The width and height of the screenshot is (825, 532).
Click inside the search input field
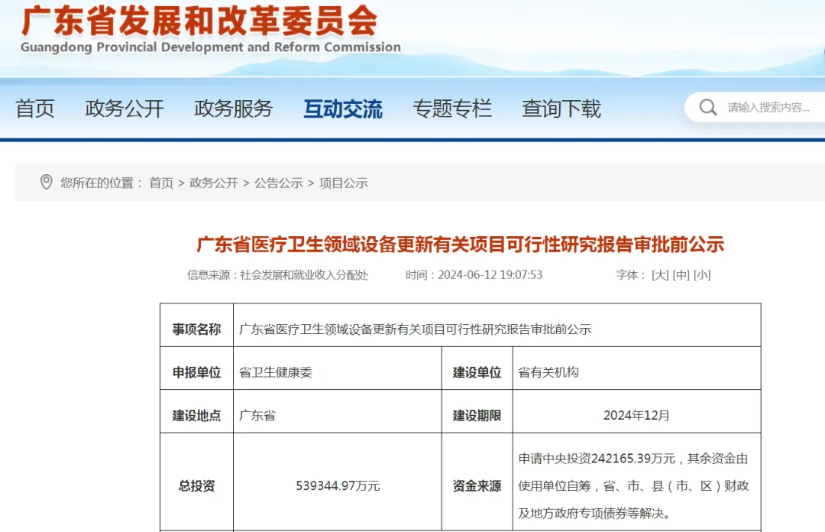[x=768, y=107]
